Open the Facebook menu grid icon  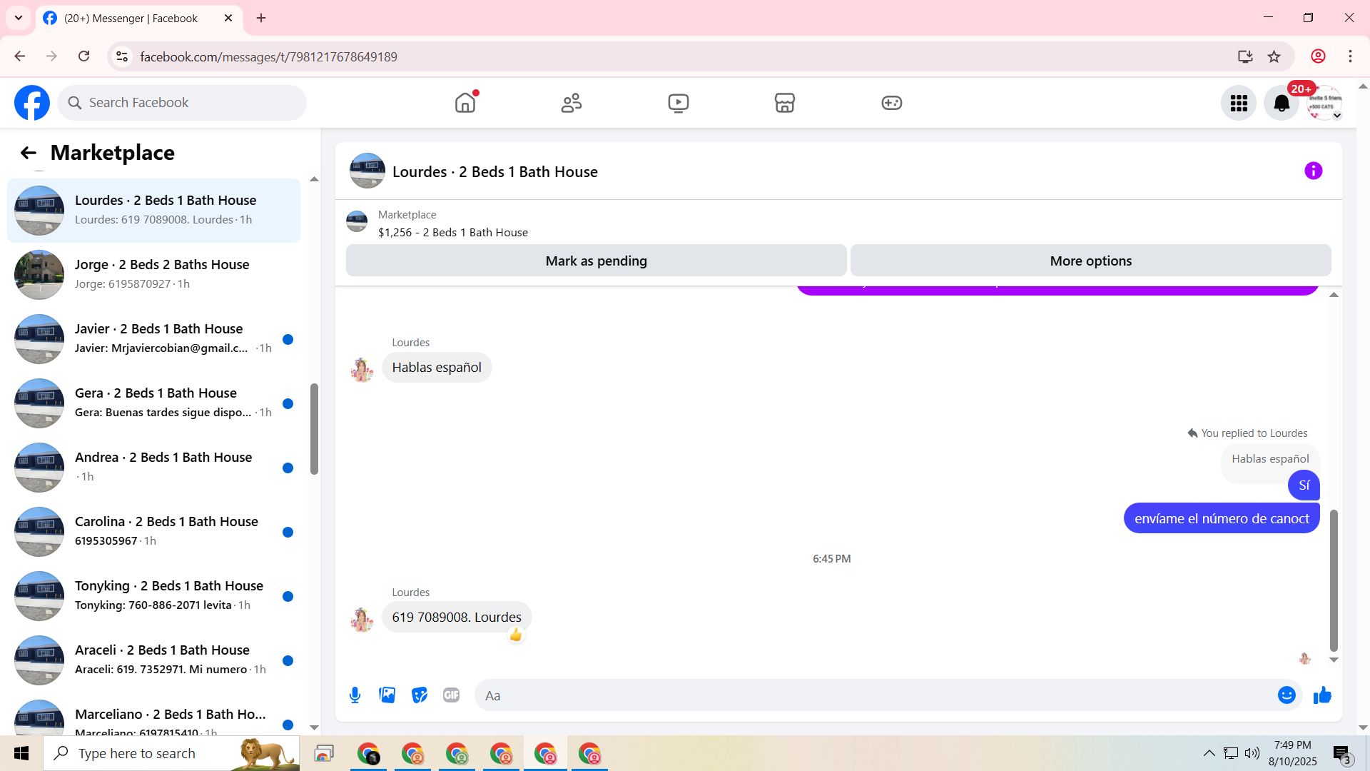coord(1238,104)
